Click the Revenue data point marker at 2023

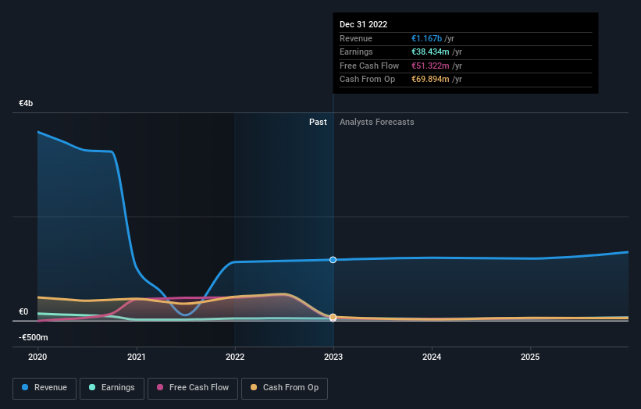(x=333, y=260)
